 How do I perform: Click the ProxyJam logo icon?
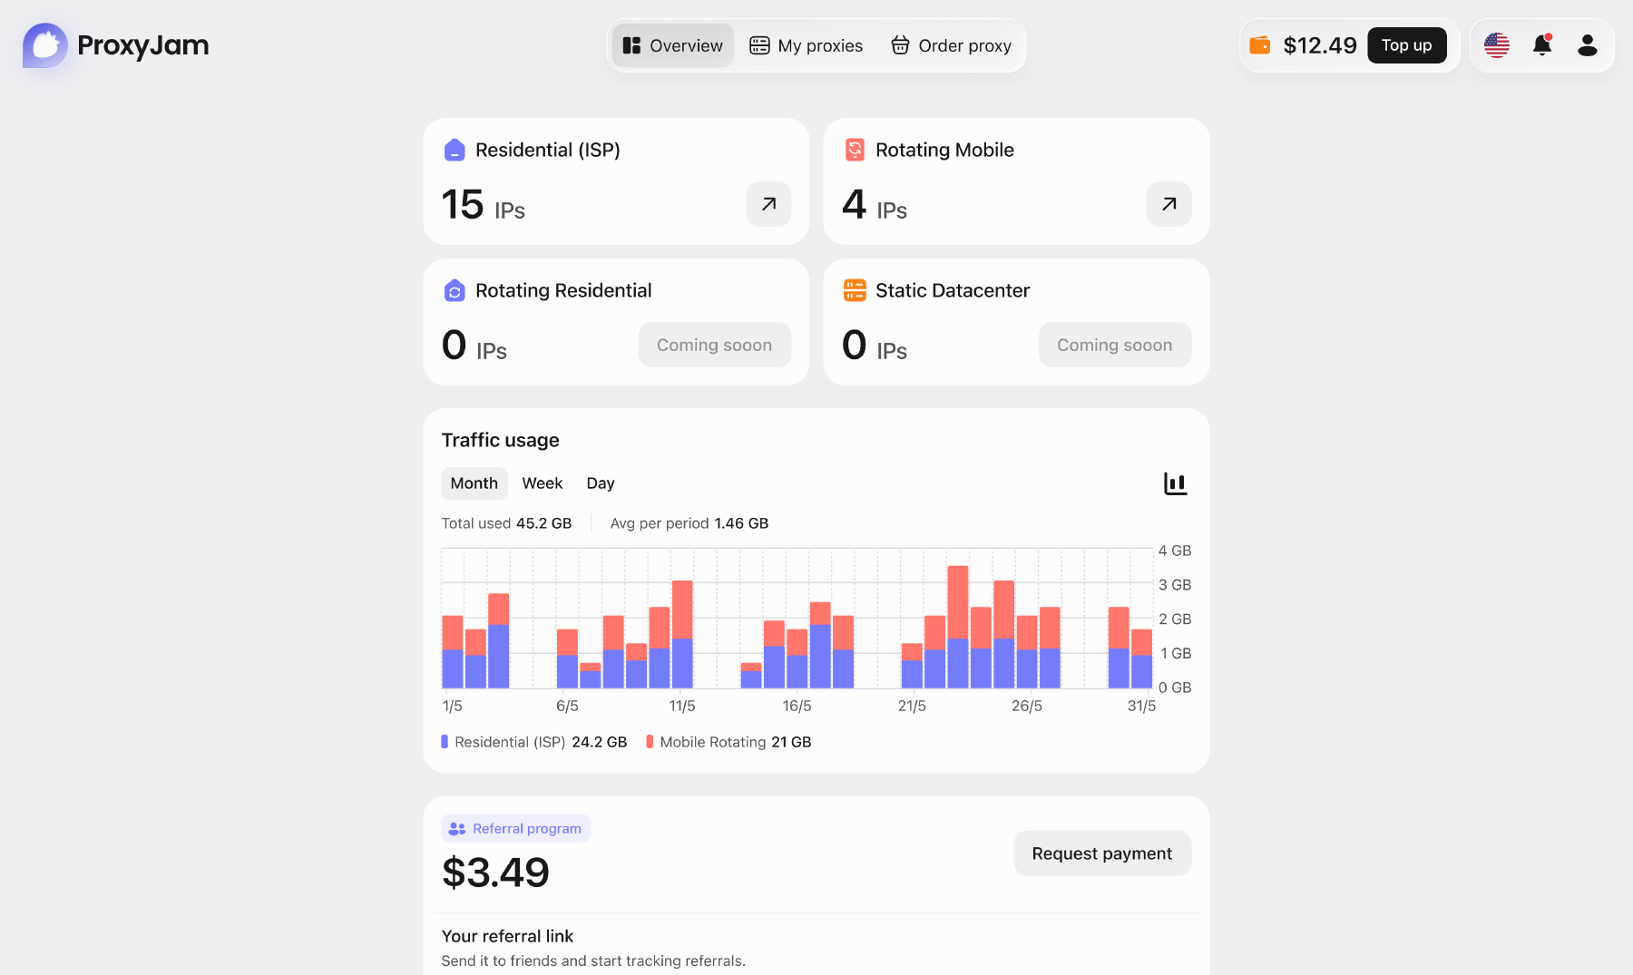click(x=45, y=45)
